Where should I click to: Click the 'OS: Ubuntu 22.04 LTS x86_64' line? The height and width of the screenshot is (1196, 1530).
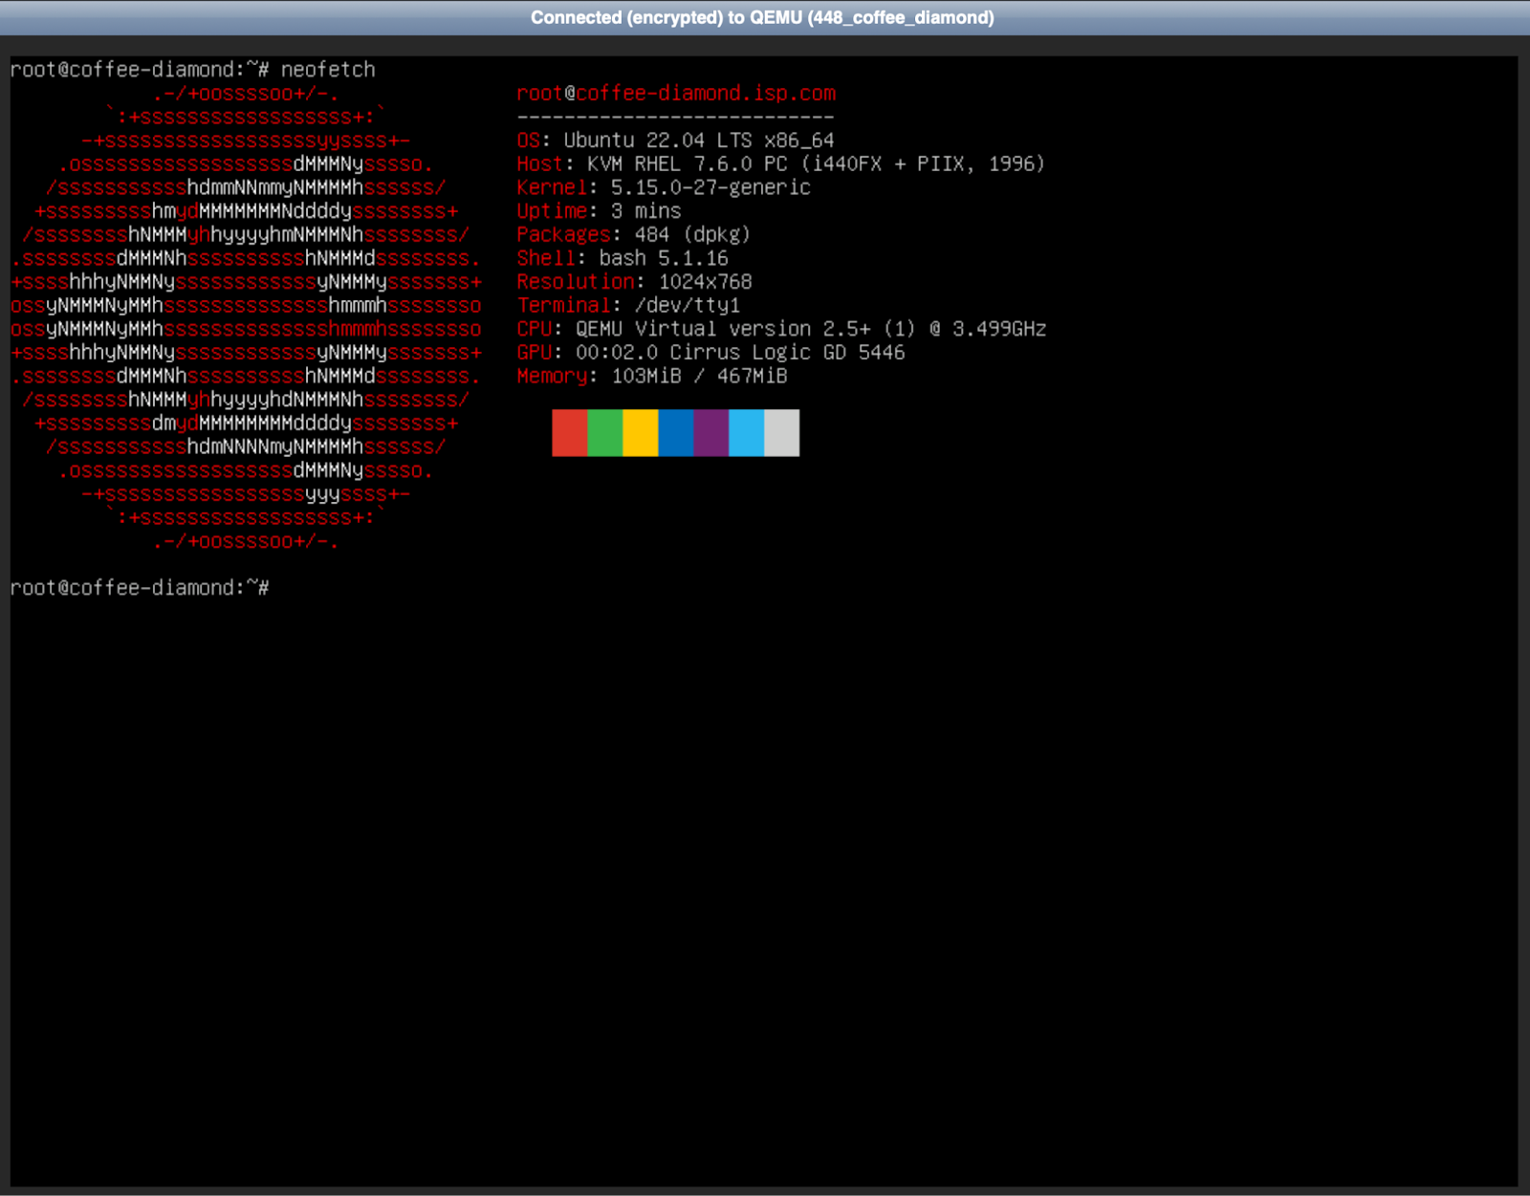pyautogui.click(x=675, y=141)
